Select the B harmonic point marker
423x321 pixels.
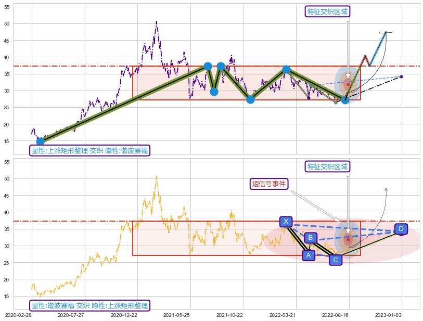[311, 238]
